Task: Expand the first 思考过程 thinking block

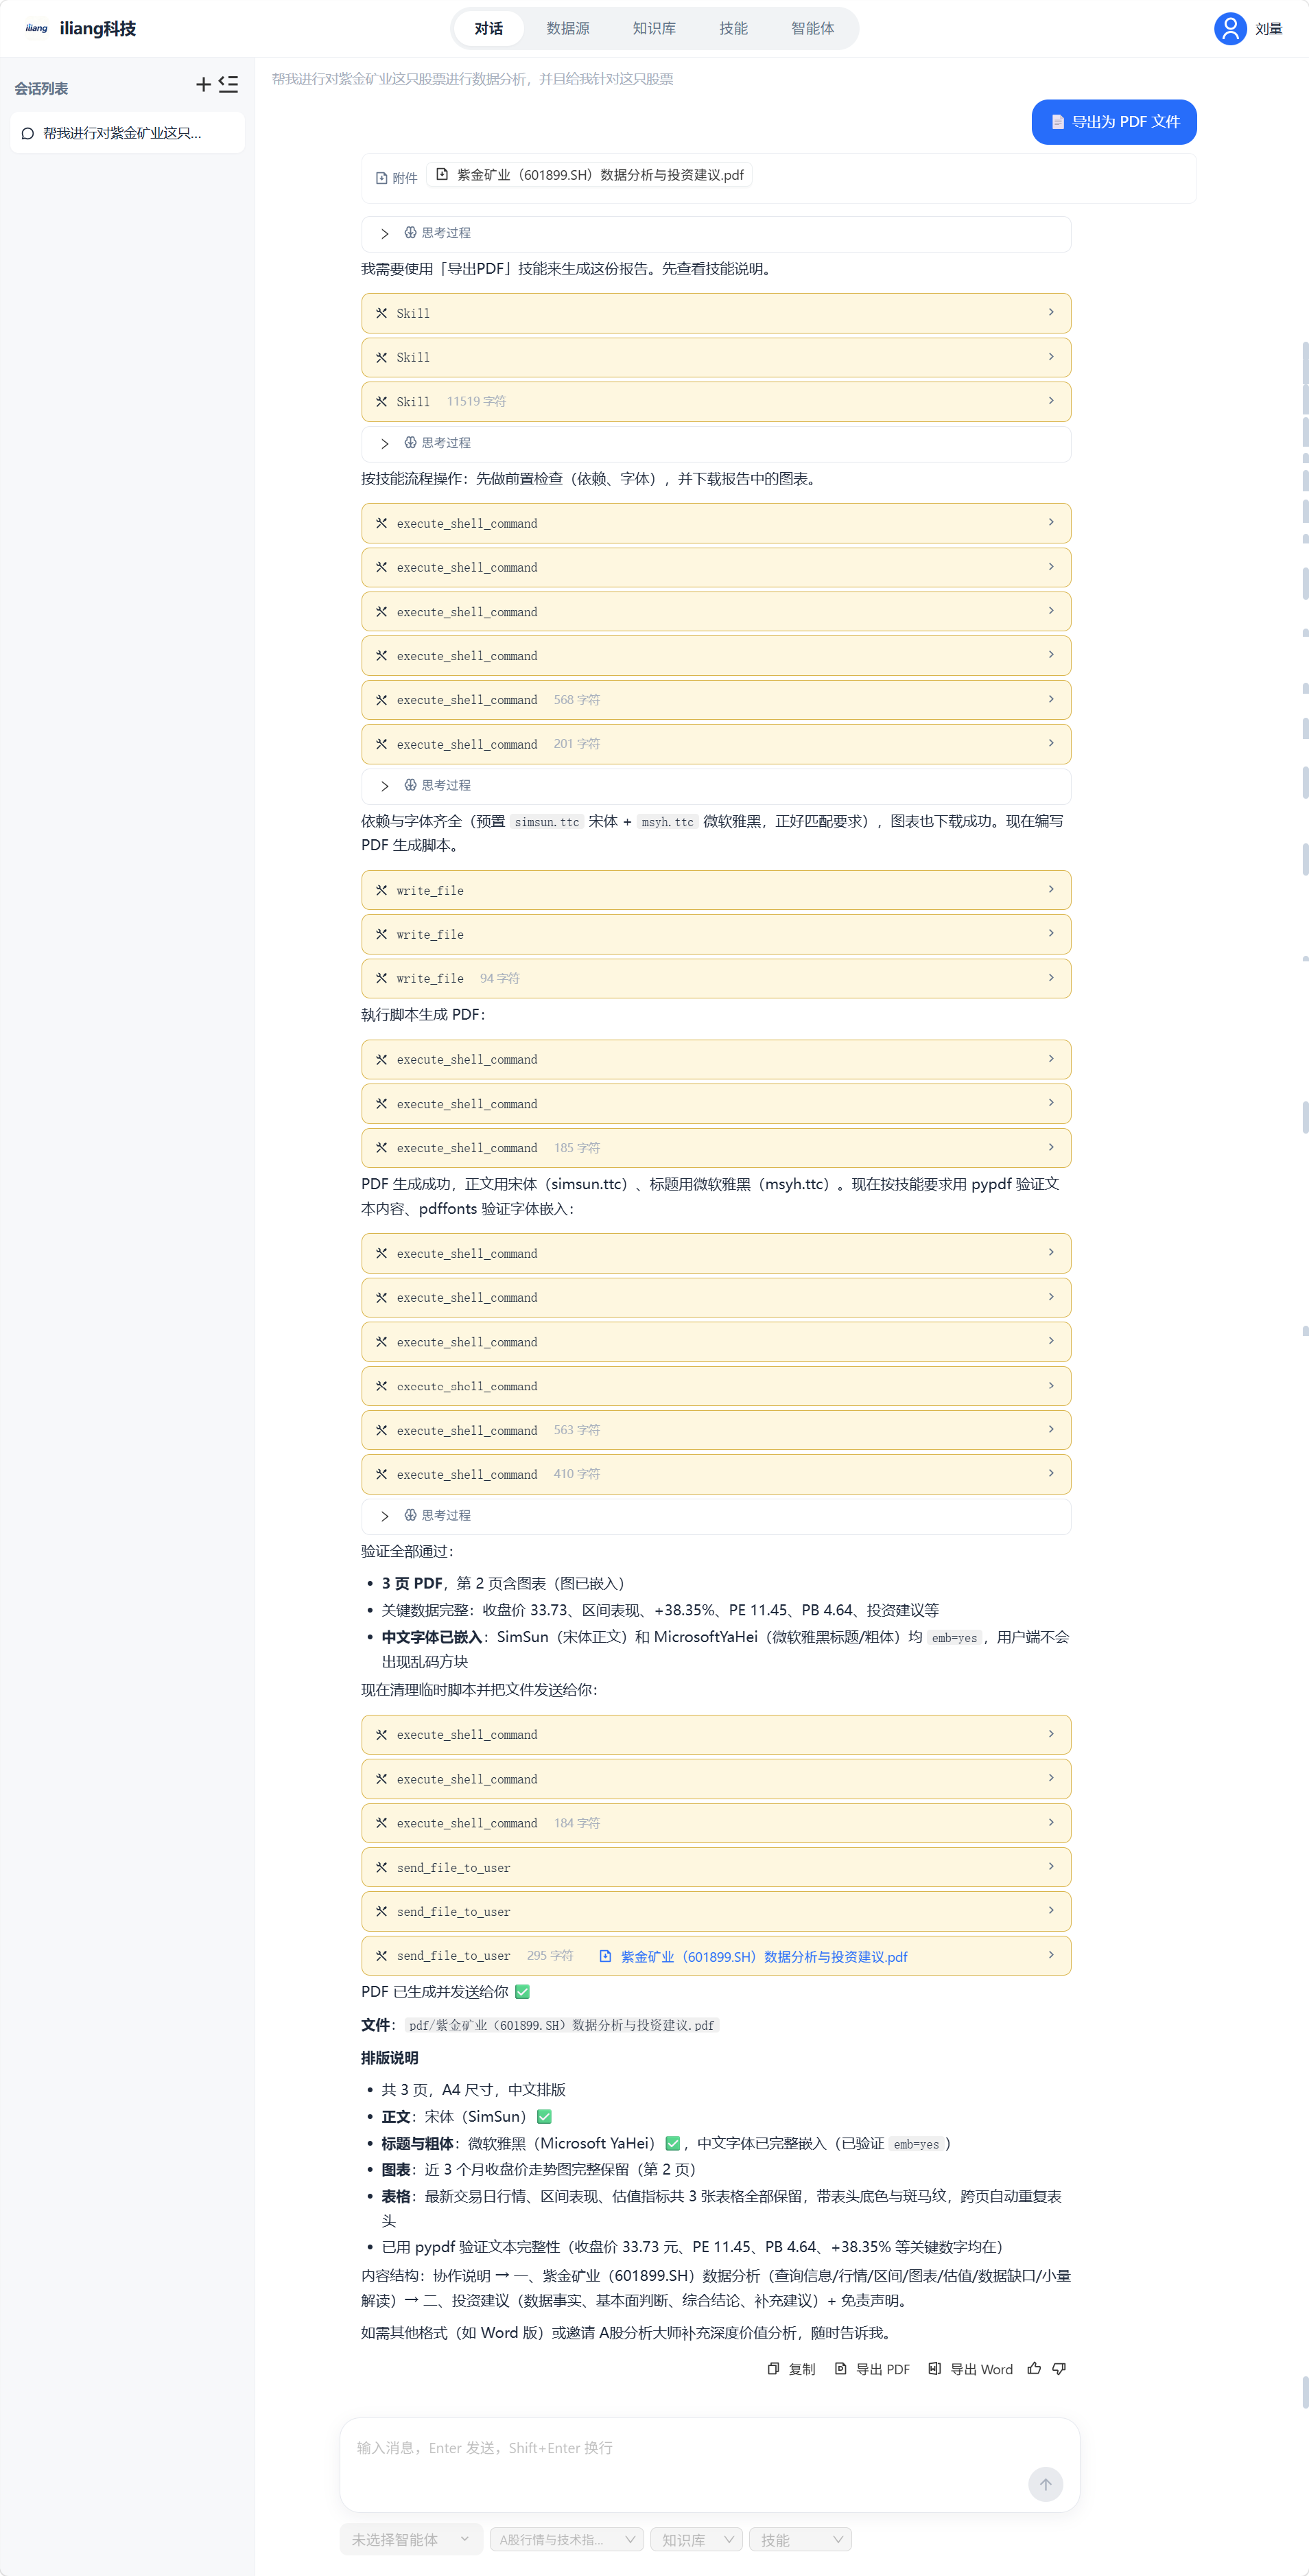Action: [716, 233]
